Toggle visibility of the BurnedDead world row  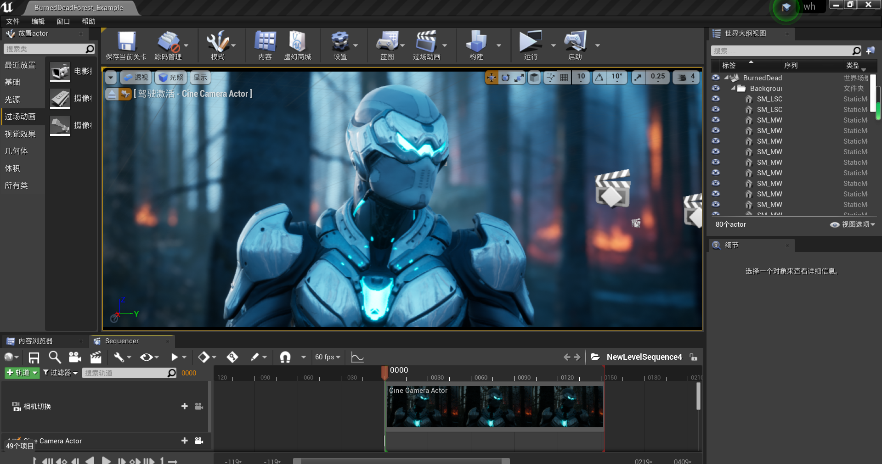716,78
